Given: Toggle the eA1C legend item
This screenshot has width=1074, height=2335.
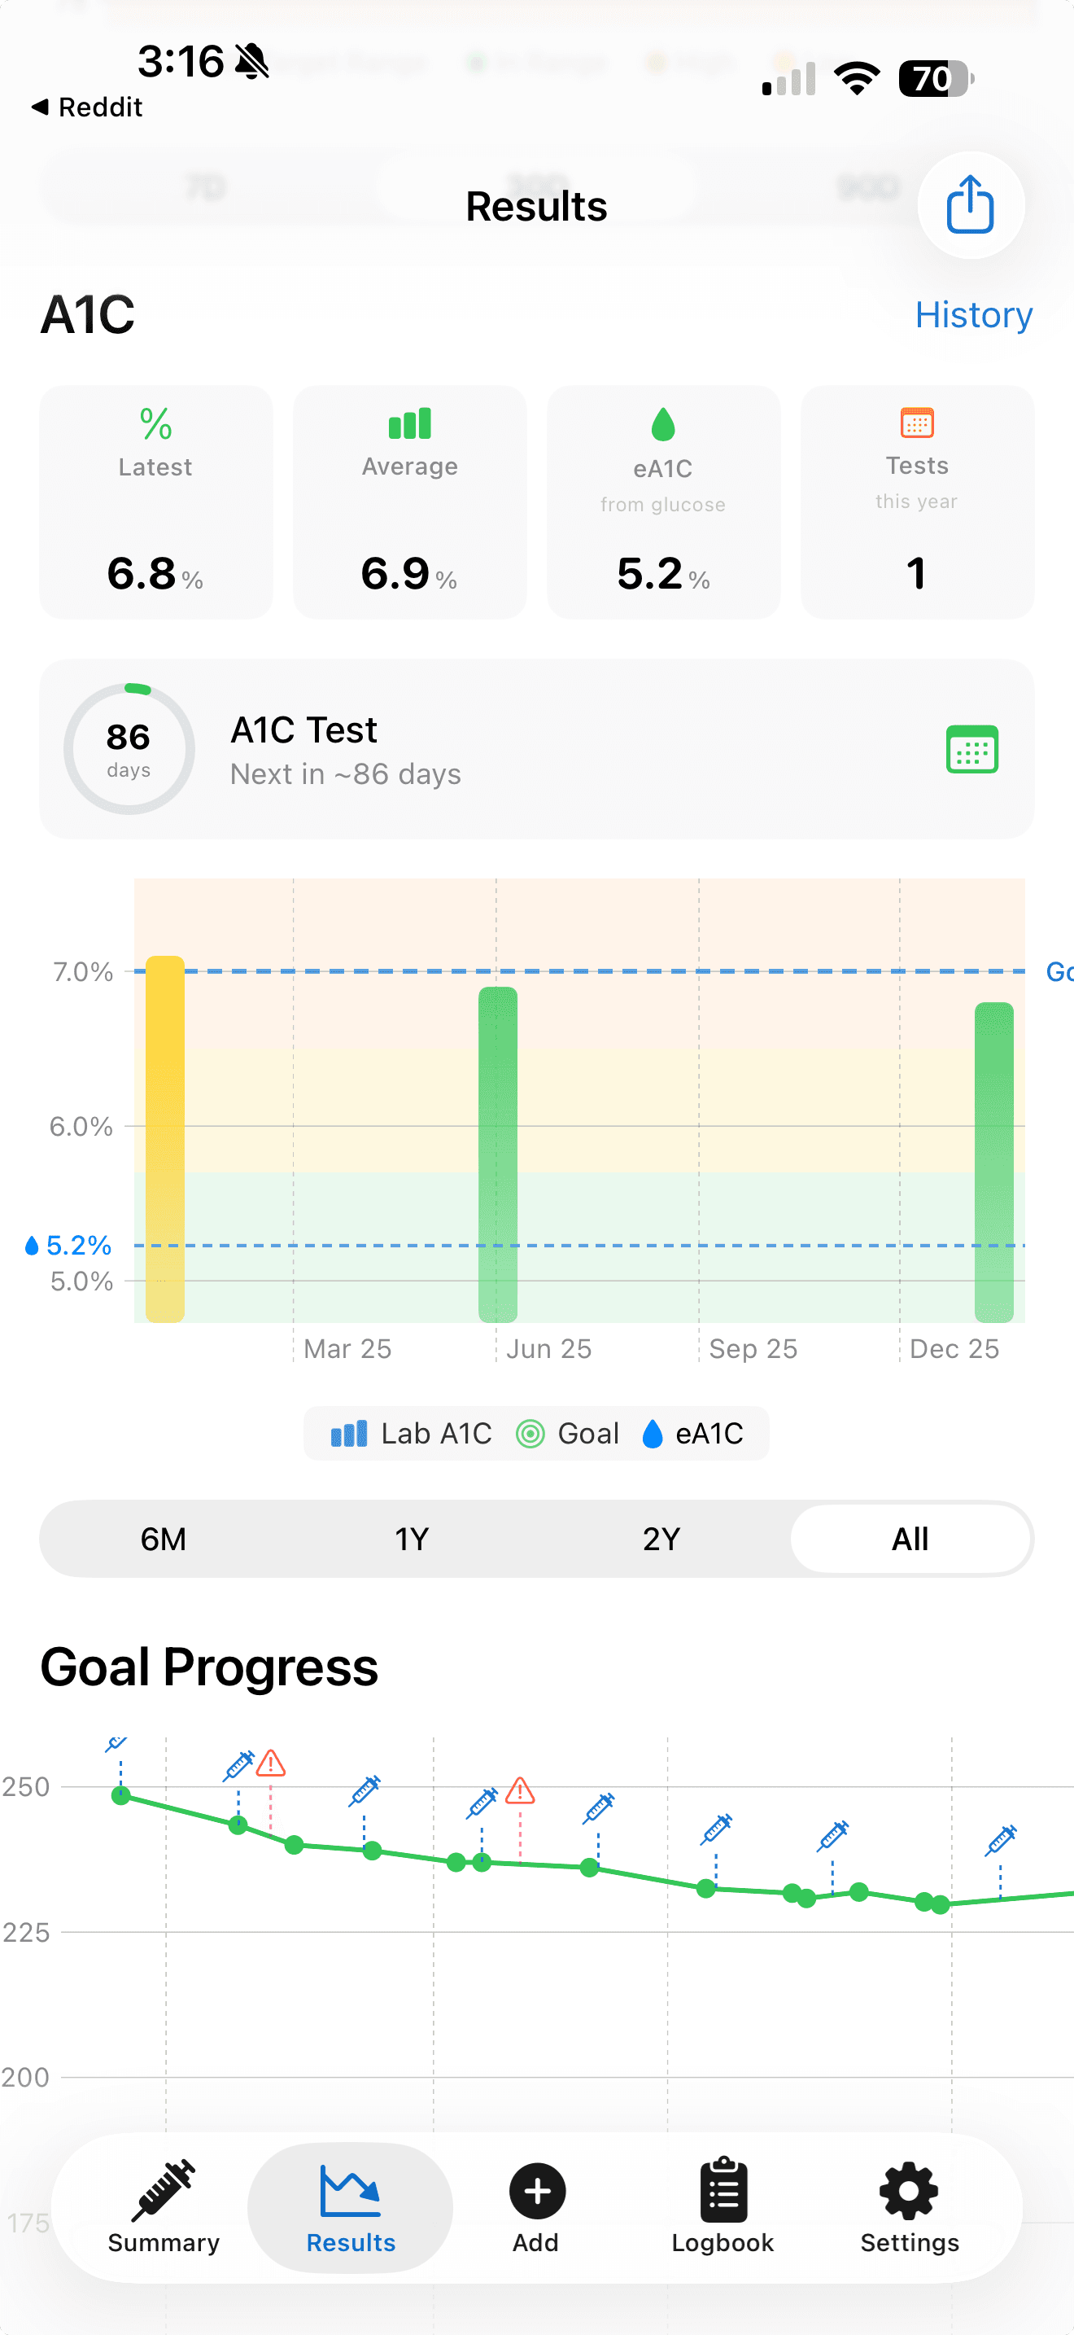Looking at the screenshot, I should click(x=694, y=1433).
